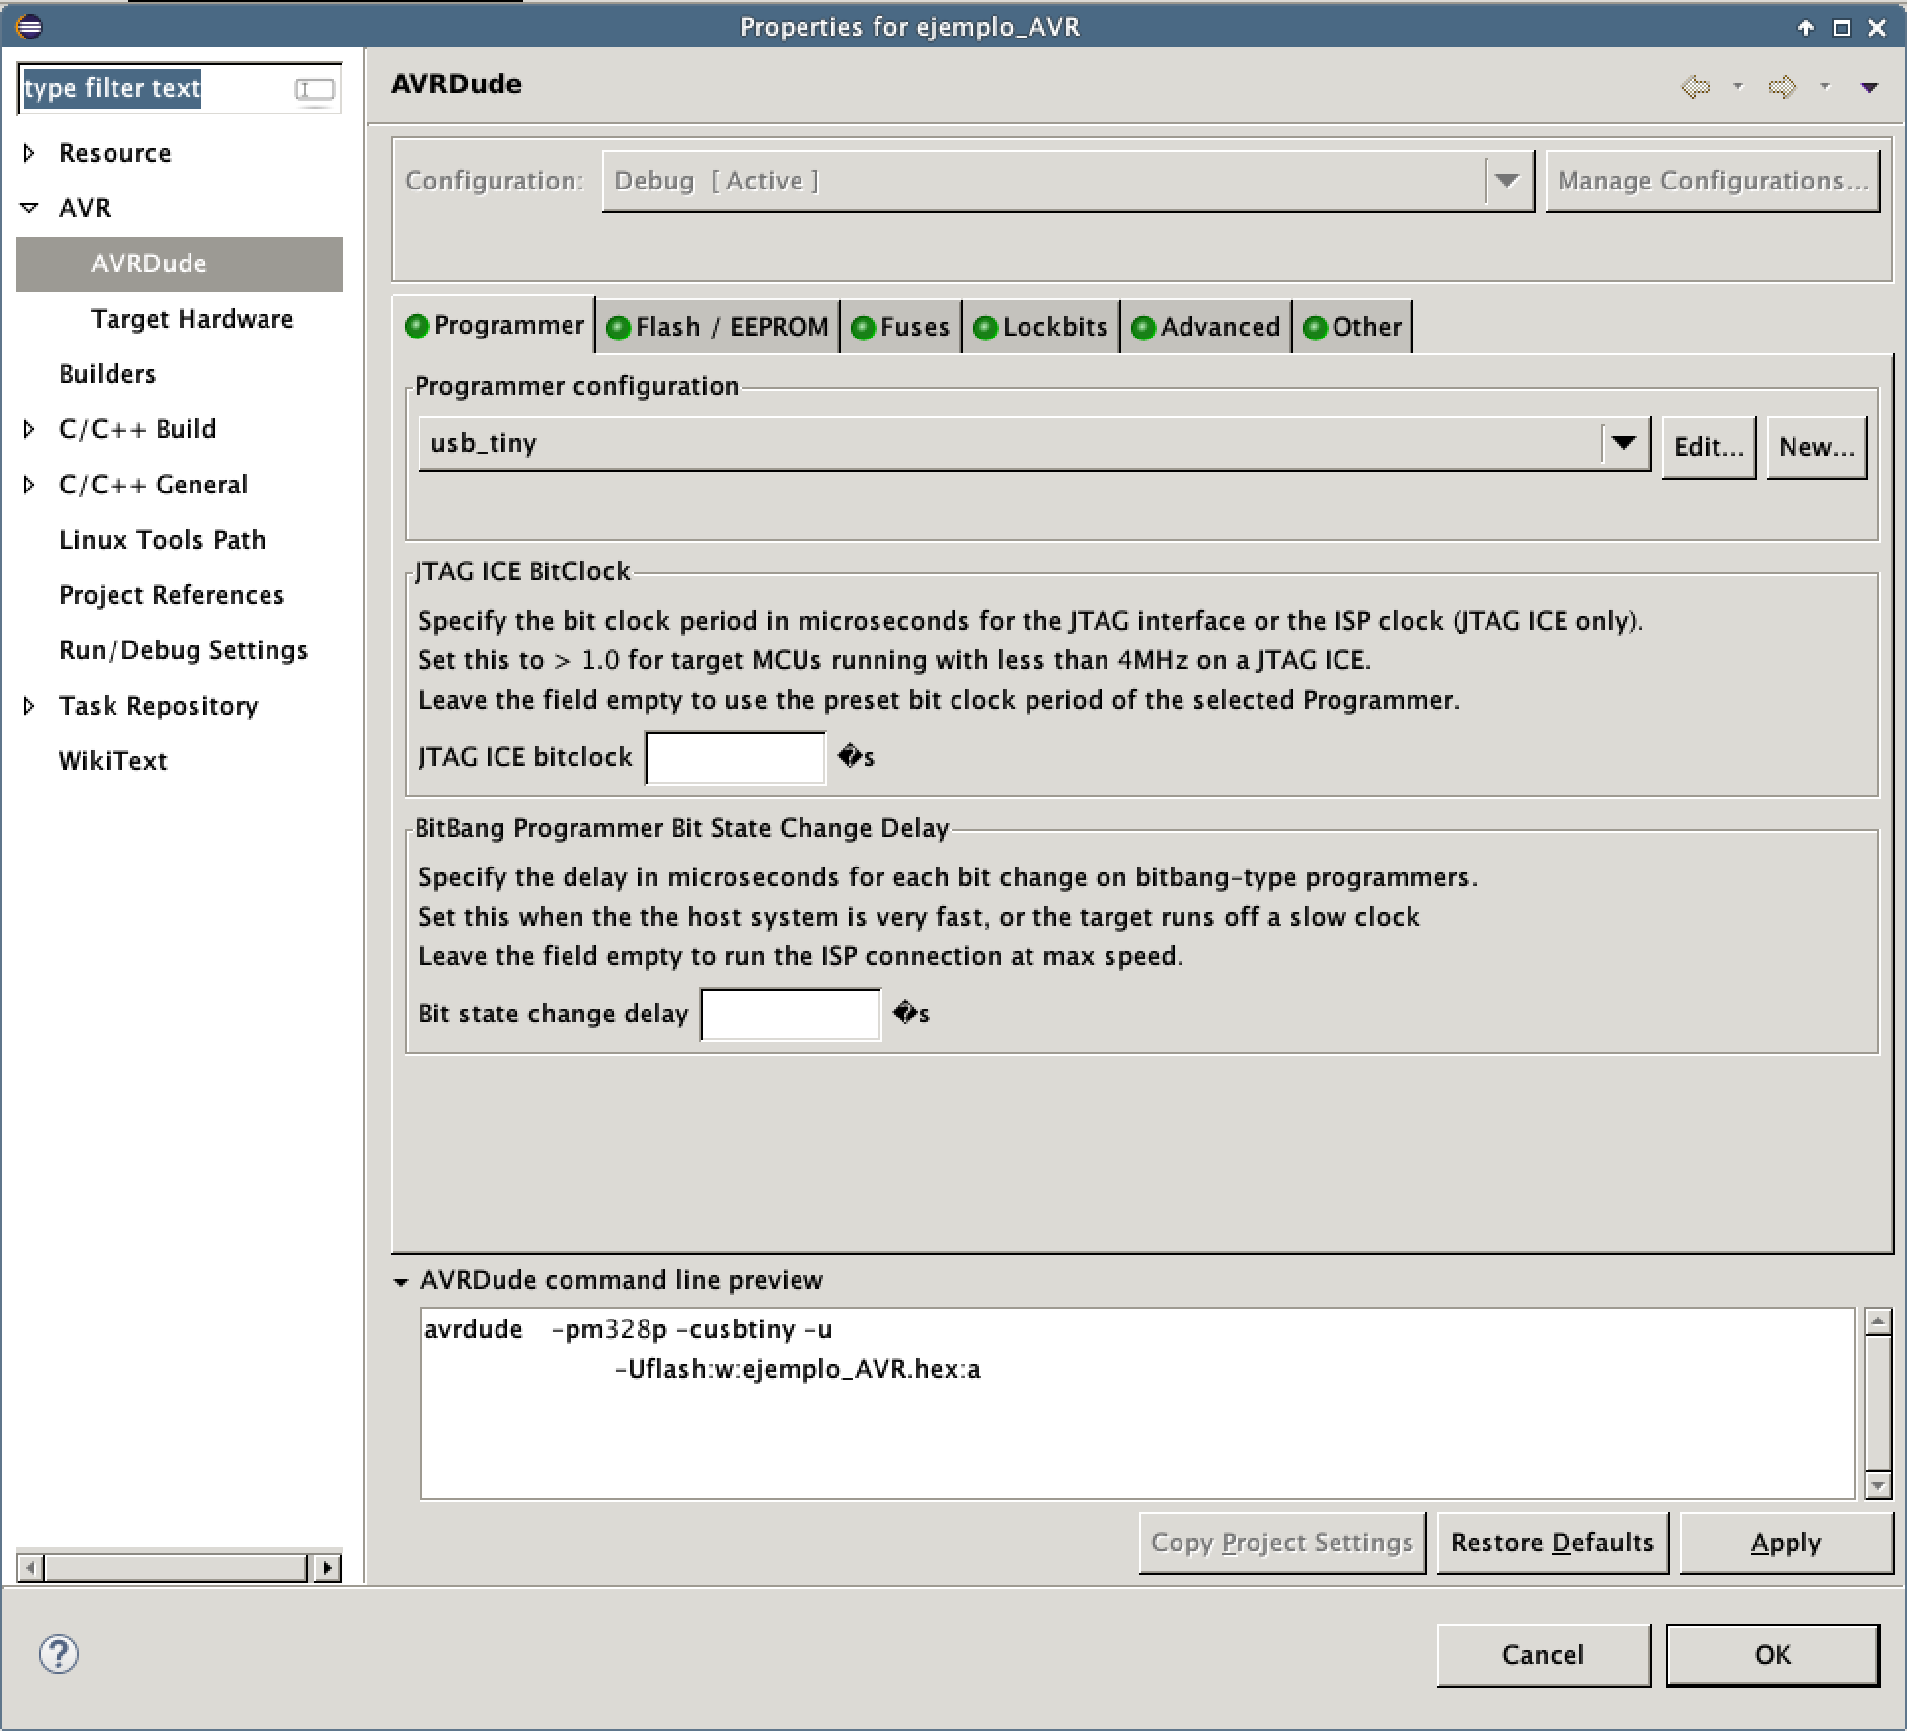Click the forward navigation arrow icon
This screenshot has width=1907, height=1733.
(1782, 87)
